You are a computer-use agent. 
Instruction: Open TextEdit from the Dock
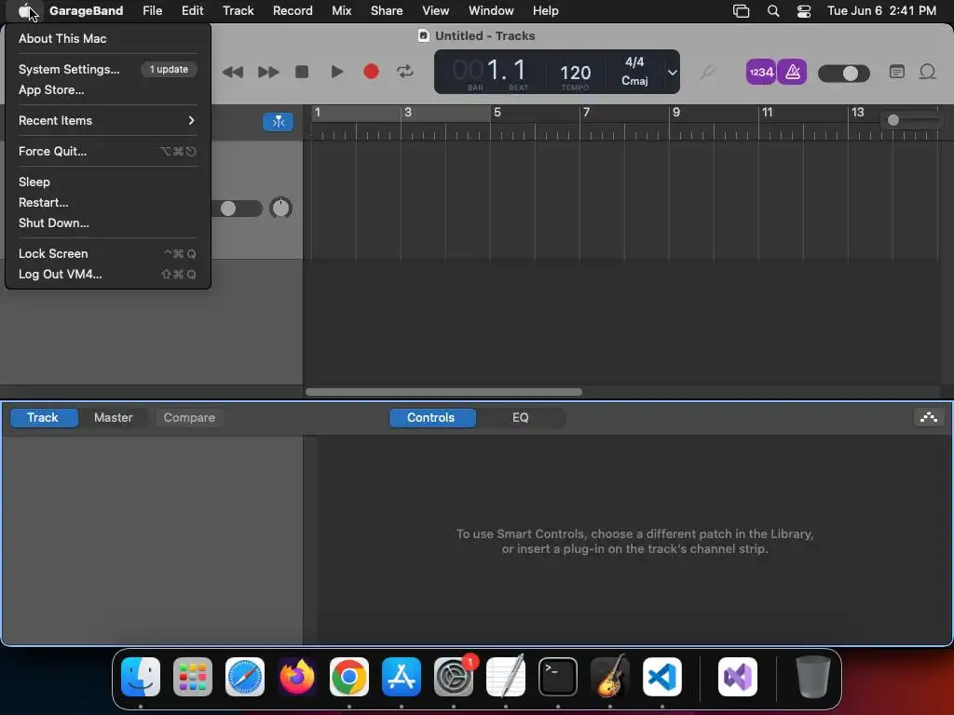(506, 677)
